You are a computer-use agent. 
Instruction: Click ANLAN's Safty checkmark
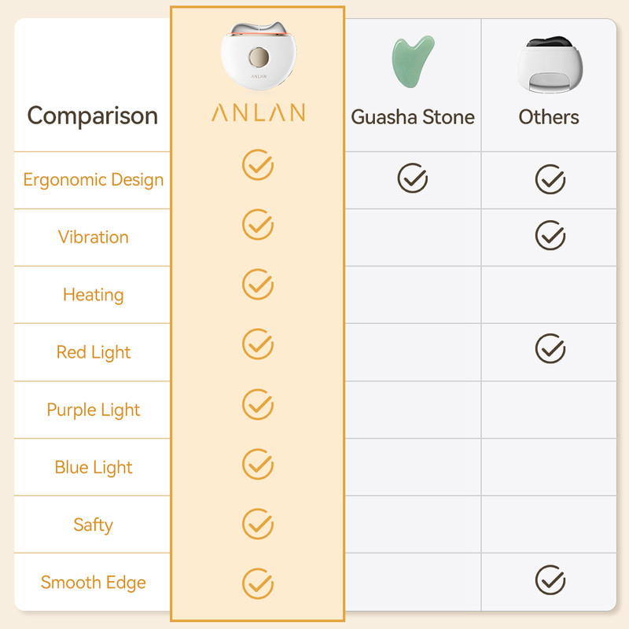click(x=257, y=524)
